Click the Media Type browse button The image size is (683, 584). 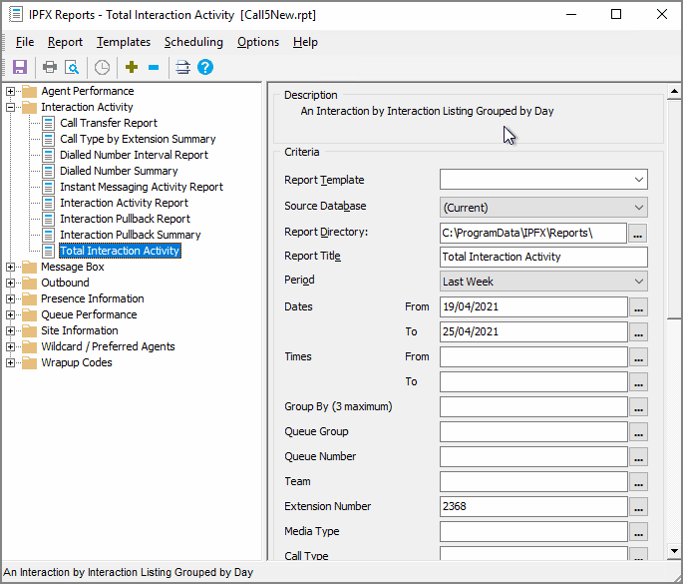pos(638,532)
